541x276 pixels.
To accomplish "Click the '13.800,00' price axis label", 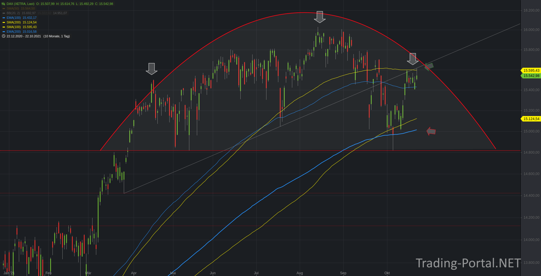I will [x=531, y=263].
